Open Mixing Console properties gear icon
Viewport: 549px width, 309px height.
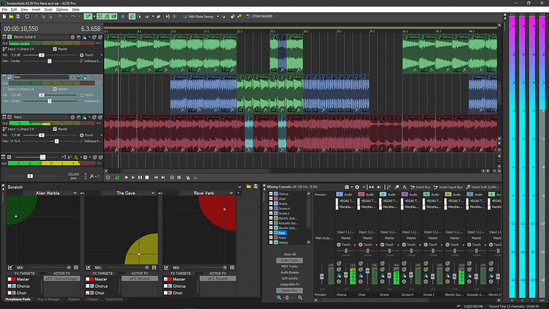[357, 187]
